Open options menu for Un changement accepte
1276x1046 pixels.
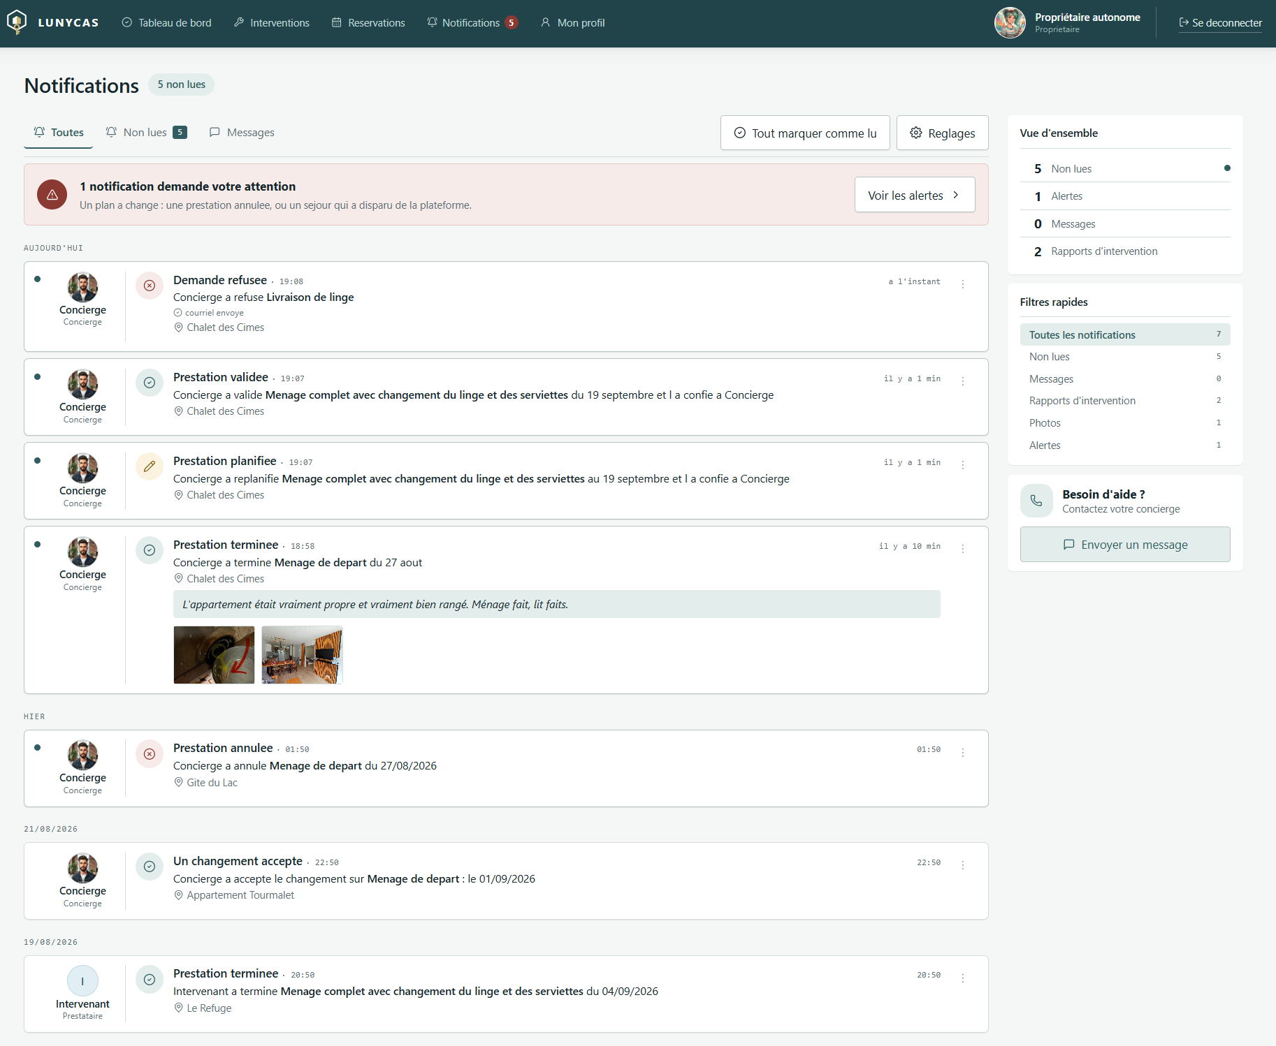[x=963, y=865]
